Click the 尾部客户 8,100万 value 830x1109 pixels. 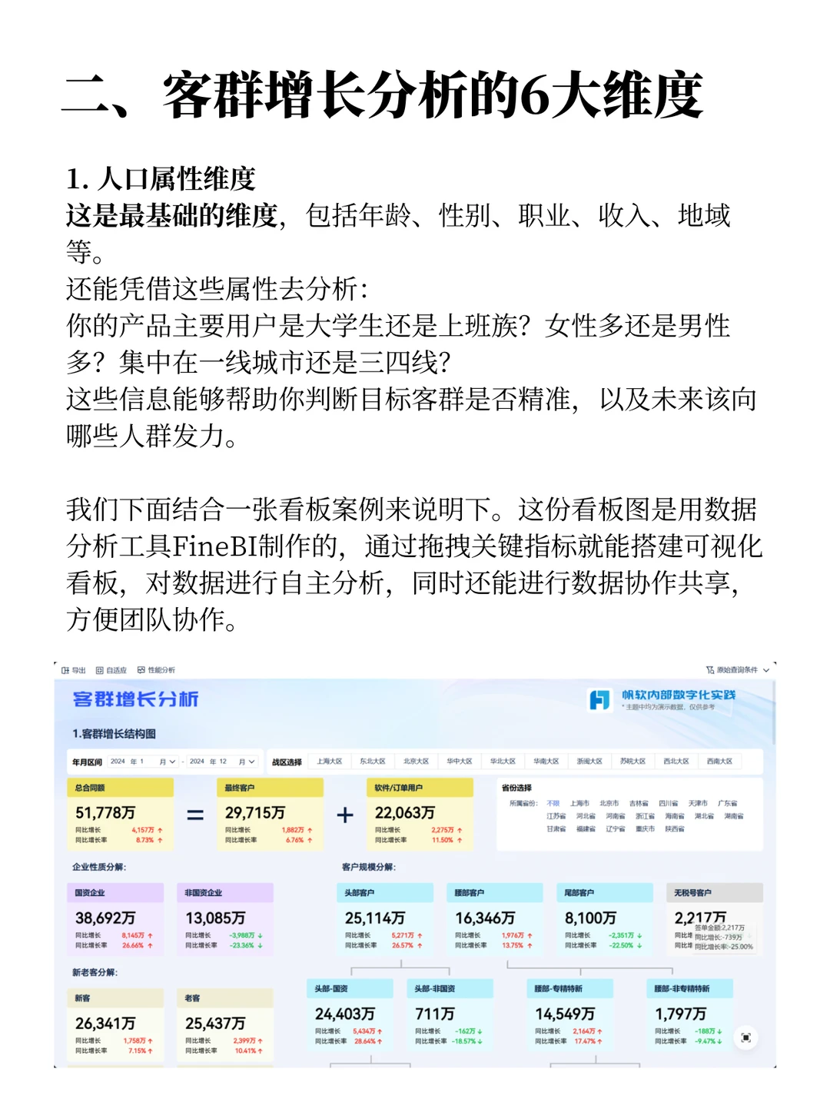[x=591, y=918]
